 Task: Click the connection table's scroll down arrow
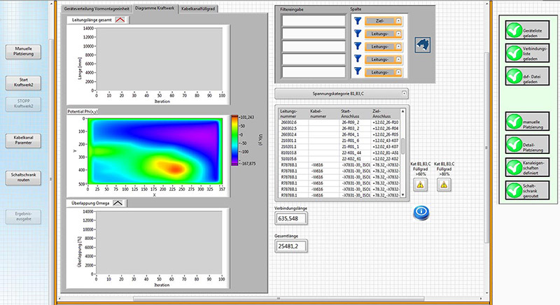coord(403,194)
